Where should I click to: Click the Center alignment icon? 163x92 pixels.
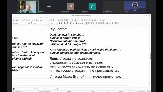89,23
